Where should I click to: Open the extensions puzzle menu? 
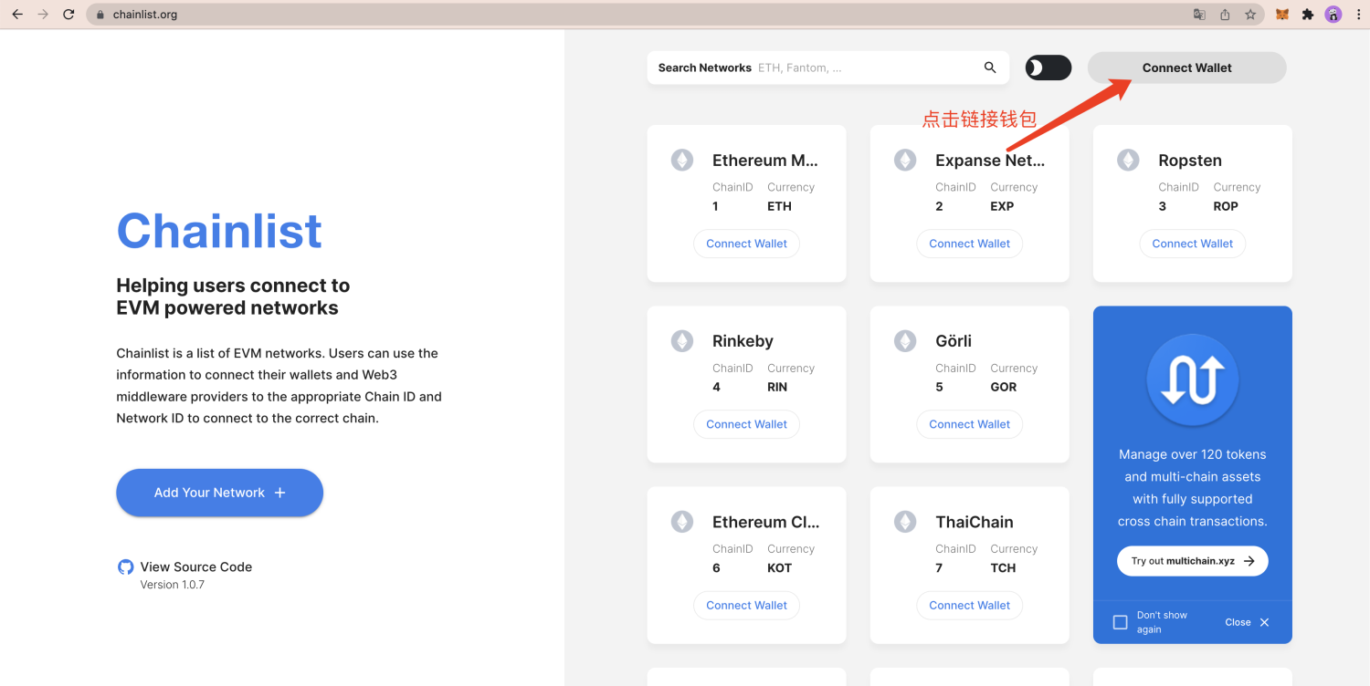point(1308,15)
